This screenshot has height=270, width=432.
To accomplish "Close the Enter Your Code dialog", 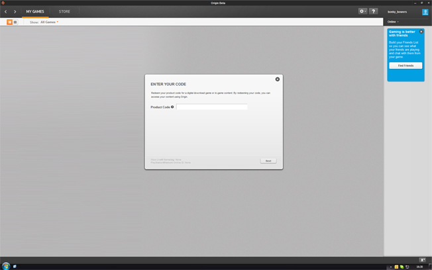I will tap(278, 79).
